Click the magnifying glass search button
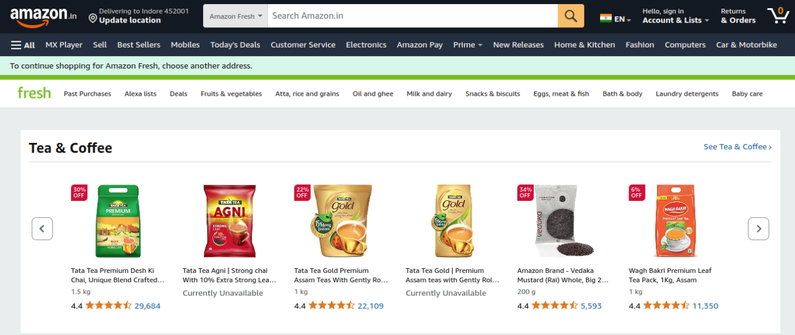The image size is (795, 335). [x=570, y=16]
